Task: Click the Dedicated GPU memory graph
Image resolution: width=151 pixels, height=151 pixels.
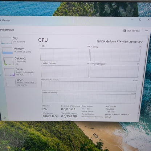Action: click(89, 86)
